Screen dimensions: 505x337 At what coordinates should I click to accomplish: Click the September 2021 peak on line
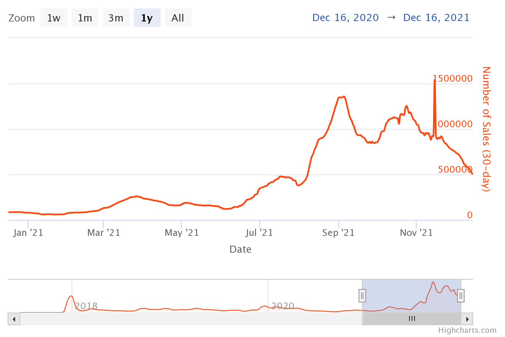(344, 97)
